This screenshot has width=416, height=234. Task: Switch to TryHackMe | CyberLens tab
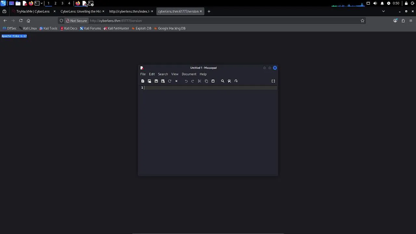pos(33,11)
